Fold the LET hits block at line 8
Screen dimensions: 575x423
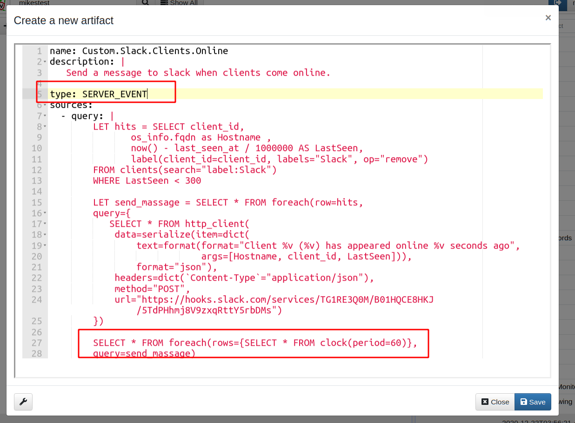coord(45,126)
